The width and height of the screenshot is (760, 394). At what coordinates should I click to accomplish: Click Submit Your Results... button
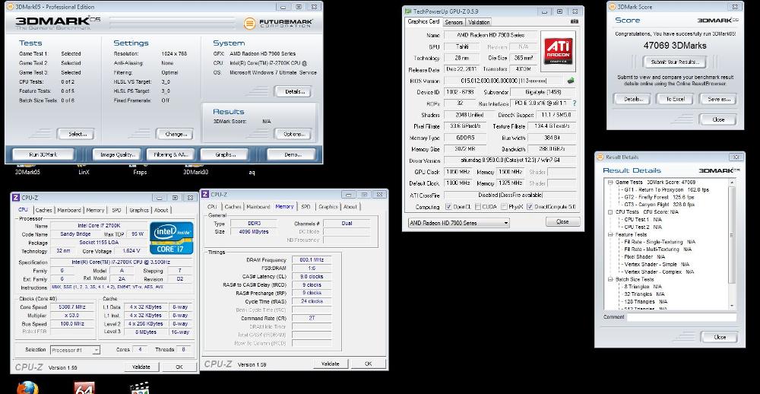click(x=675, y=62)
